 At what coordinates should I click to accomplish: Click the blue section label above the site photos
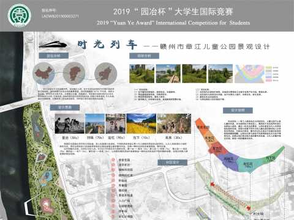click(x=144, y=56)
